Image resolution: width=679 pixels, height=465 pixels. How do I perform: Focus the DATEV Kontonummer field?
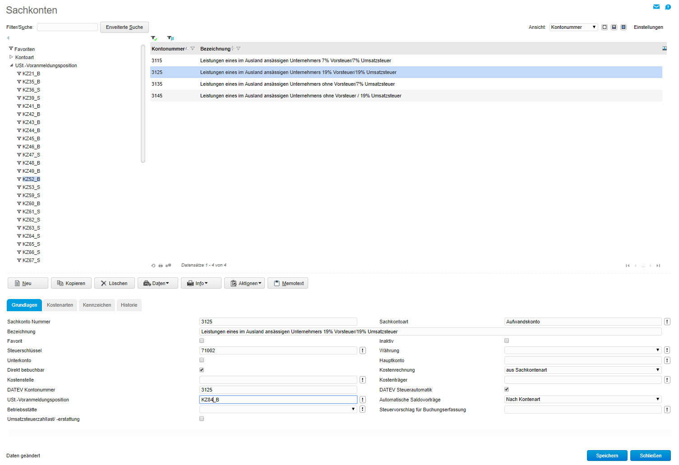pyautogui.click(x=278, y=390)
